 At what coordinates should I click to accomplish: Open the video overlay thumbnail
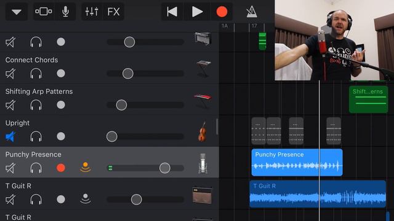click(x=334, y=40)
